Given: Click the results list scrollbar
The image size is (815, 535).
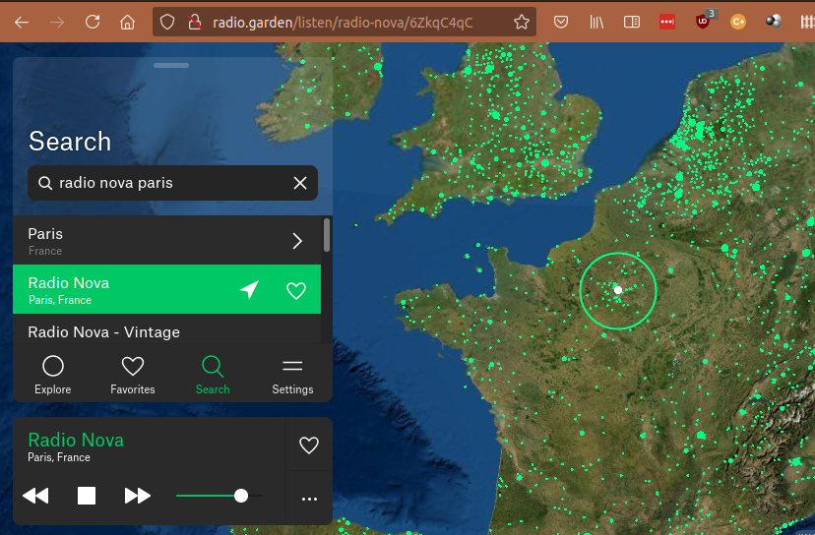Looking at the screenshot, I should [x=327, y=235].
